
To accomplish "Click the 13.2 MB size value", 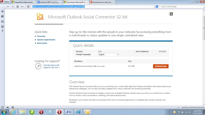I will coord(131,66).
